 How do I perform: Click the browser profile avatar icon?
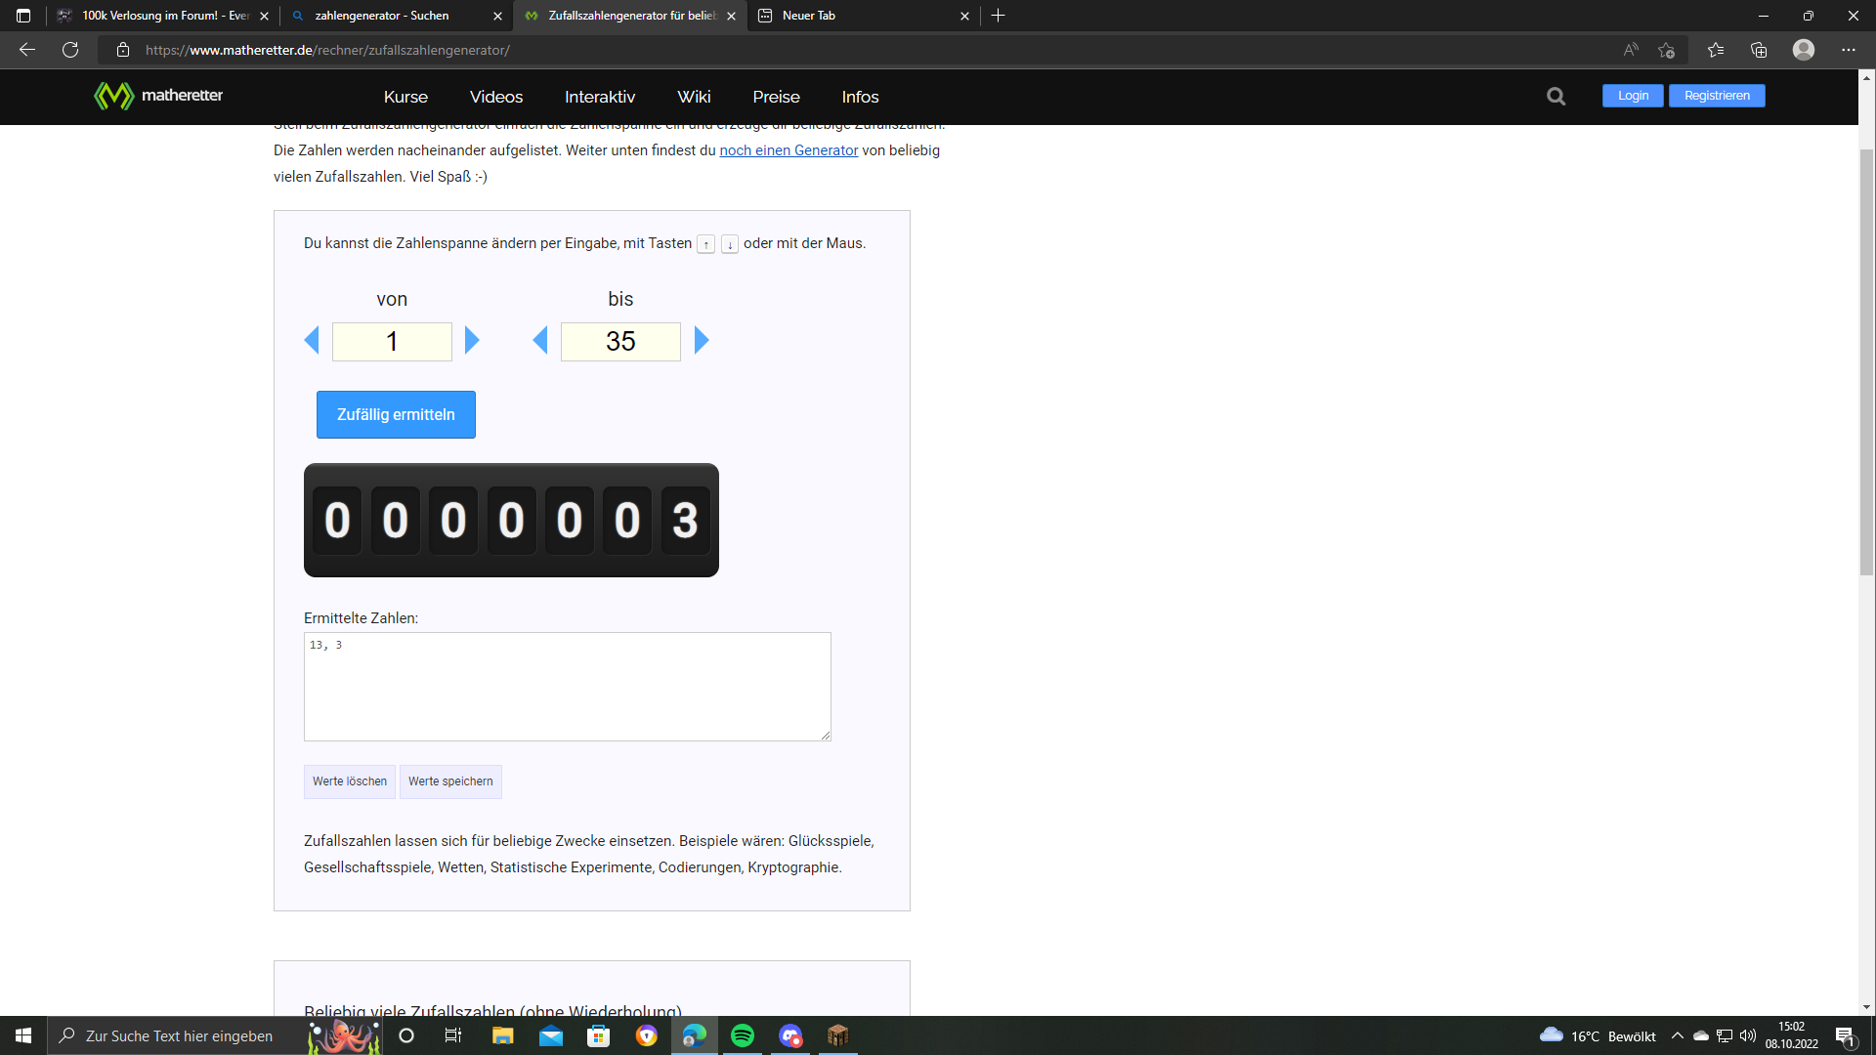(x=1804, y=50)
